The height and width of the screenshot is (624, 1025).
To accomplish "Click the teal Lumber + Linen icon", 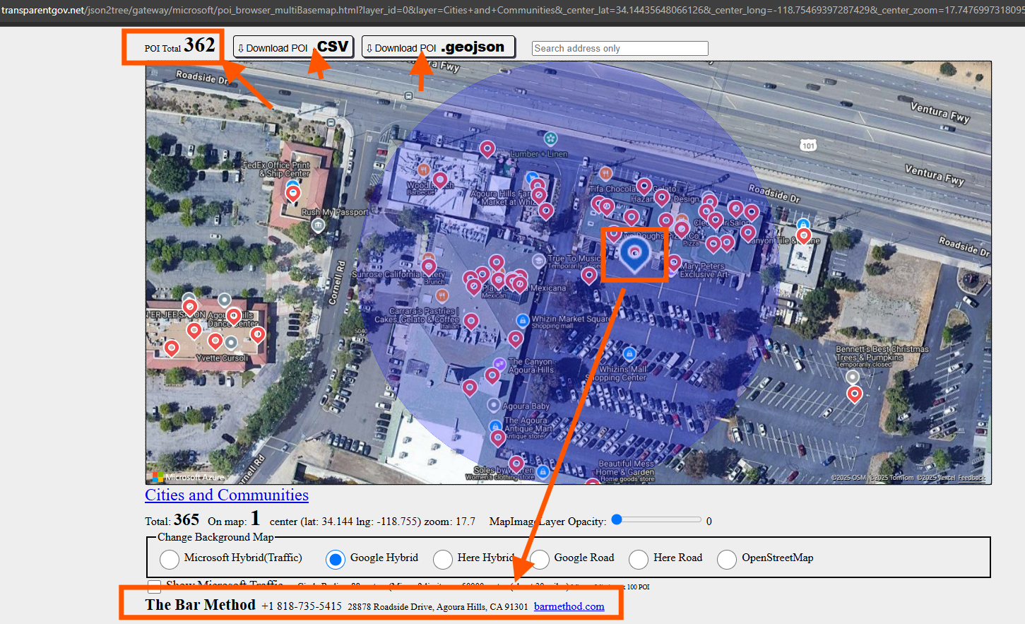I will (550, 139).
